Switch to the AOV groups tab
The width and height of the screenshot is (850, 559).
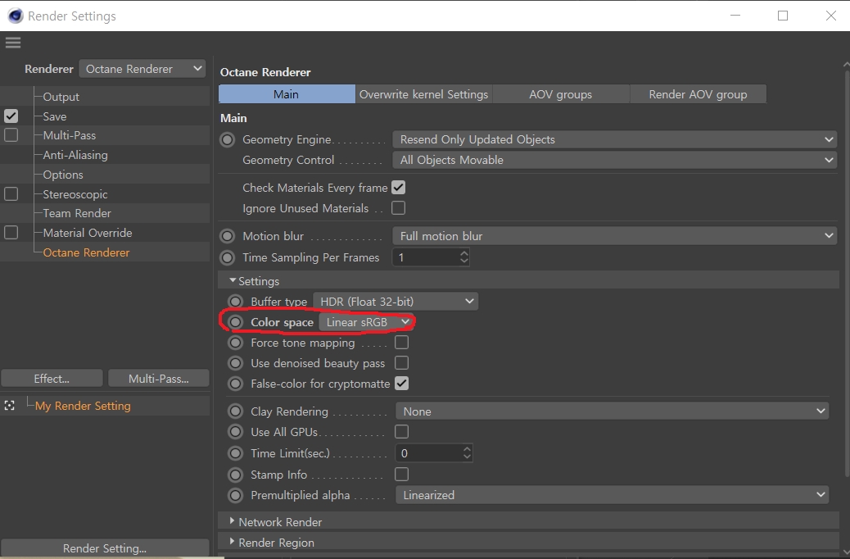(560, 94)
